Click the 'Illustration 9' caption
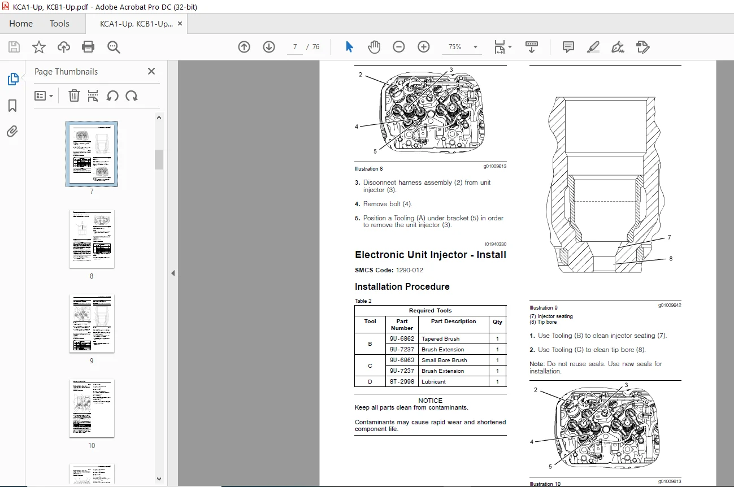 tap(544, 308)
